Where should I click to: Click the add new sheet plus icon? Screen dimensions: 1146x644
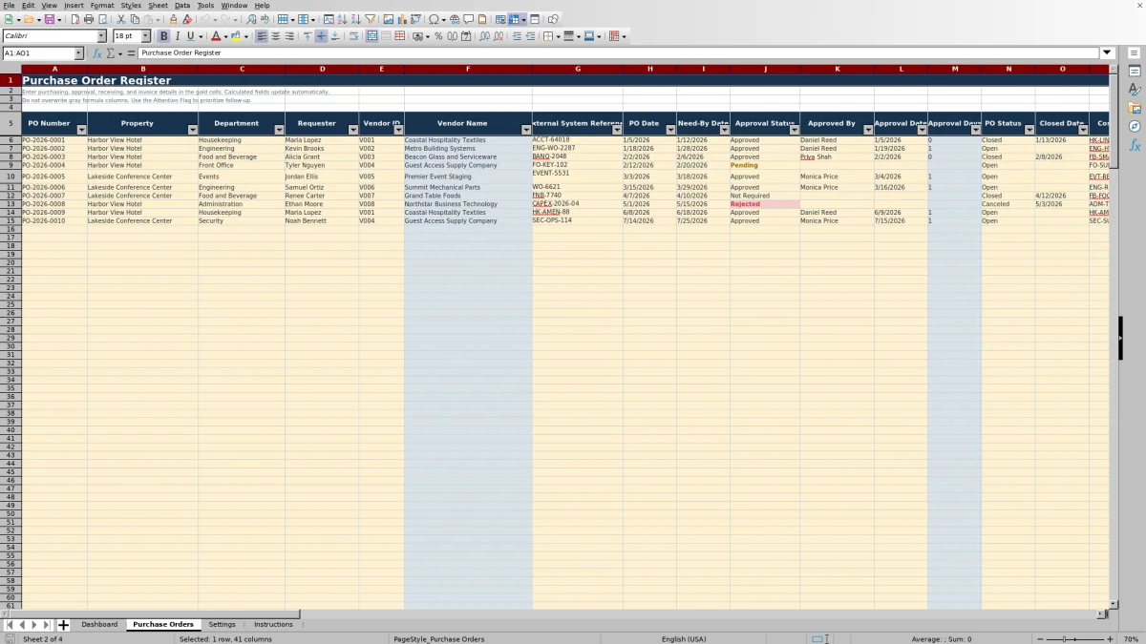(x=63, y=625)
